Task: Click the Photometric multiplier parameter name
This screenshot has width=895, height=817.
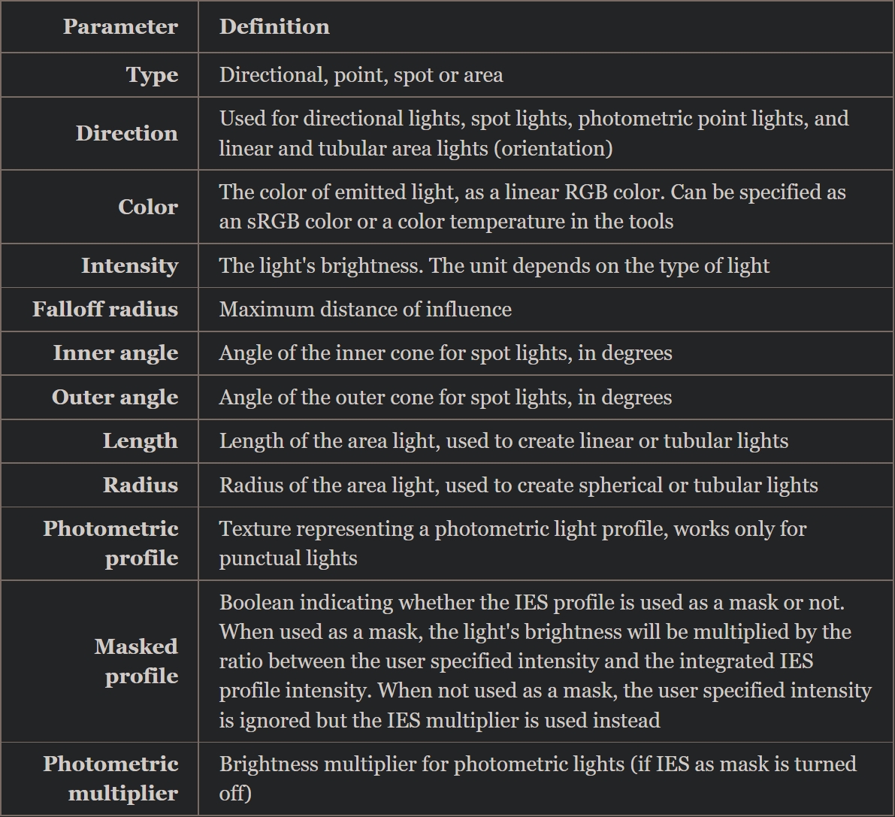Action: click(110, 779)
